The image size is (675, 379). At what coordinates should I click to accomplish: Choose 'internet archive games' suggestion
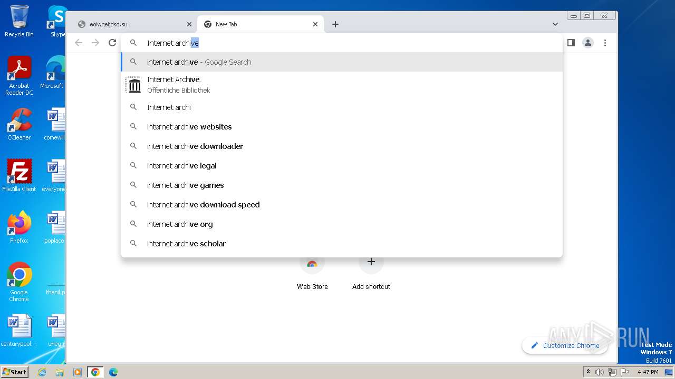click(342, 185)
